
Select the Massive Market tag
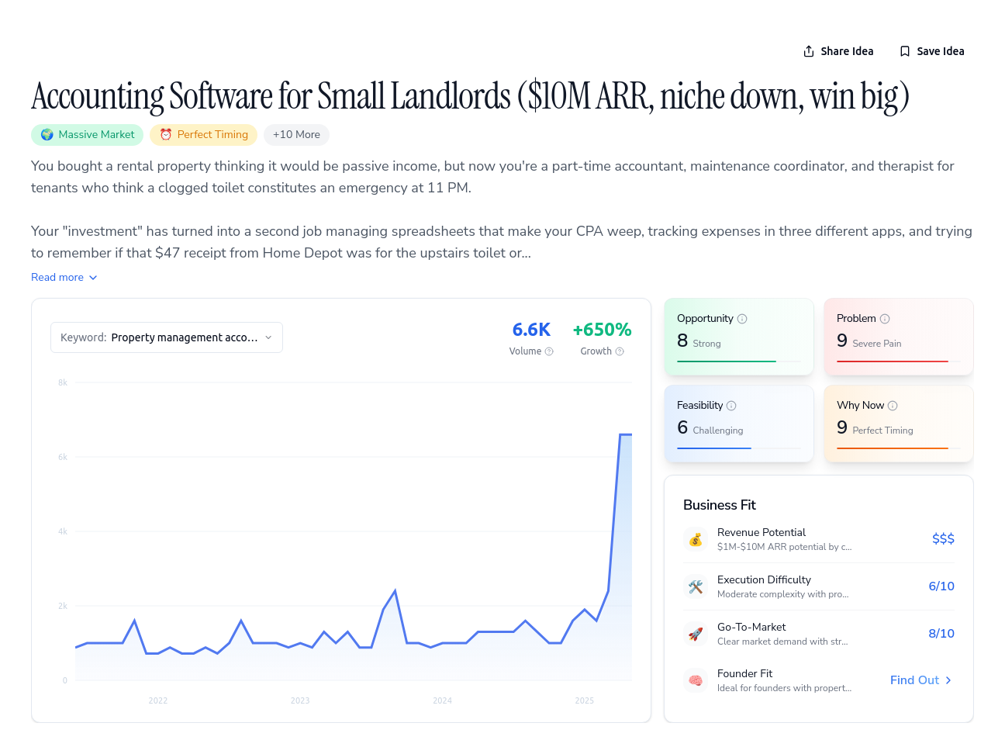pos(88,135)
